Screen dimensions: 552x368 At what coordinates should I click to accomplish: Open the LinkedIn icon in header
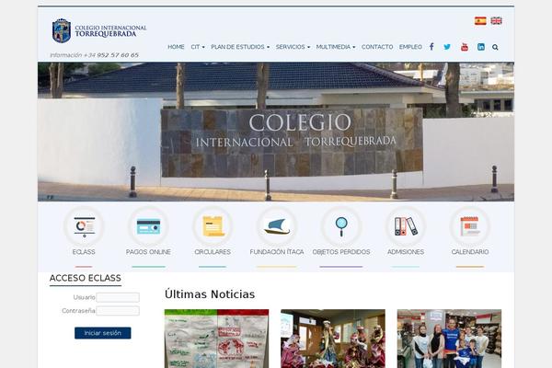[x=481, y=47]
